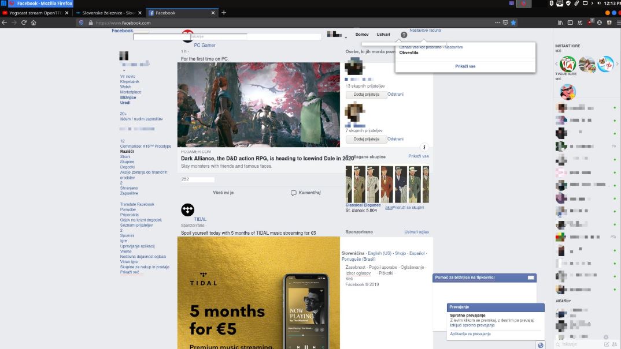Close the Yogscast stream tab
Image resolution: width=621 pixels, height=349 pixels.
click(x=66, y=13)
